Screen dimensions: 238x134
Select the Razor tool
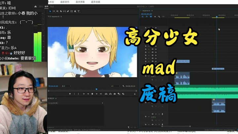(x=61, y=11)
